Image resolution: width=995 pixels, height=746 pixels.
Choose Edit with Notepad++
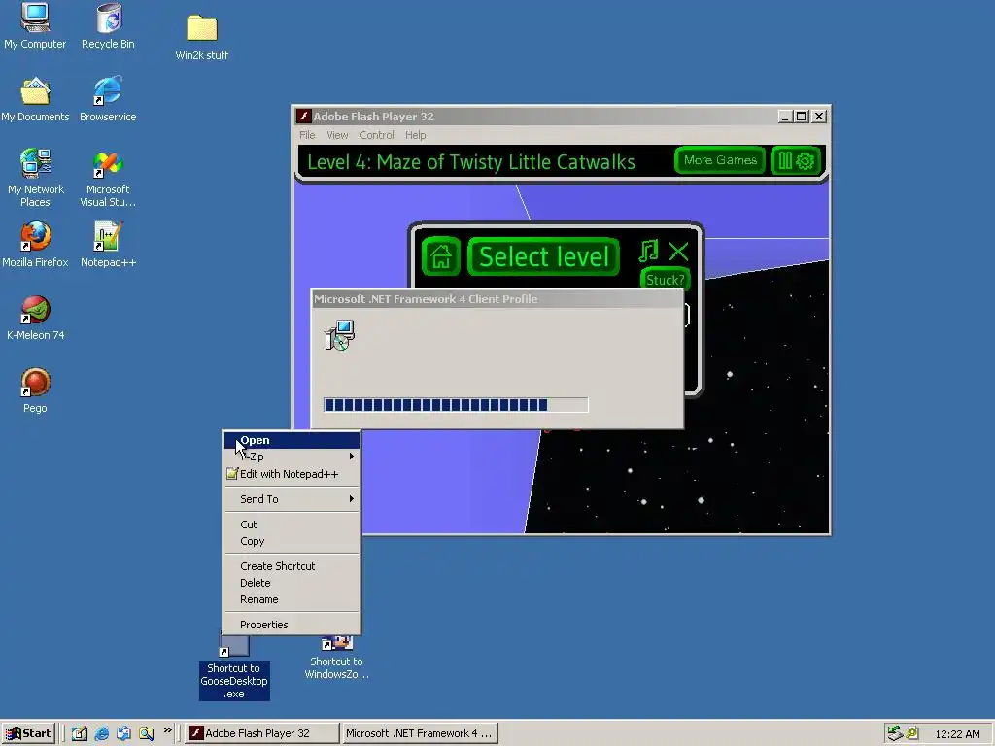292,474
